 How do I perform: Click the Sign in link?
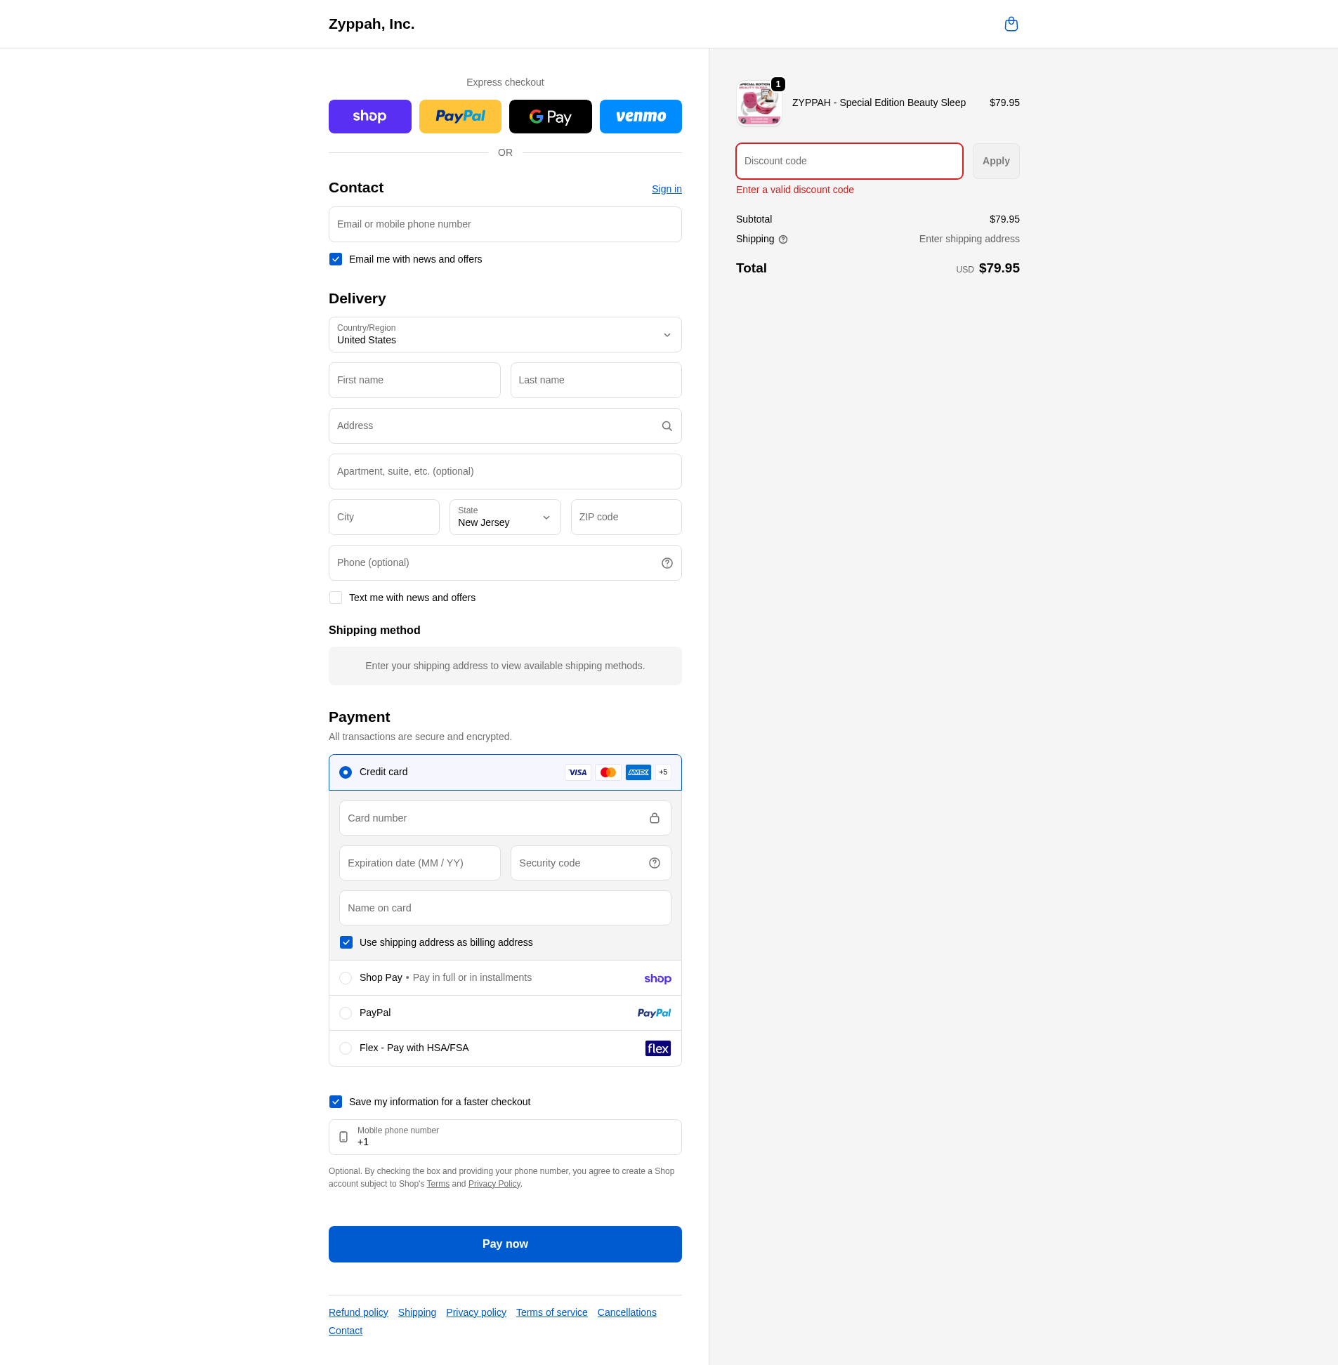coord(665,189)
